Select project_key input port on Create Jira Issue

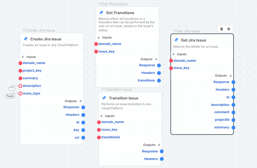(20, 71)
